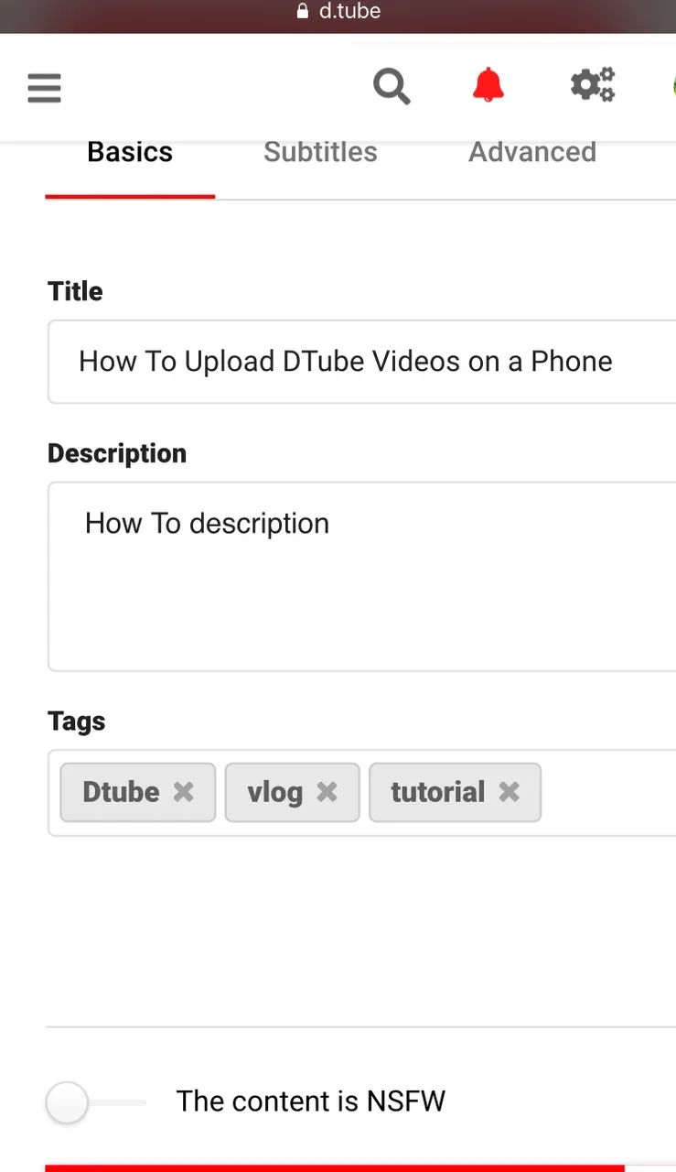Viewport: 676px width, 1172px height.
Task: Click the search magnifier icon
Action: pyautogui.click(x=392, y=87)
